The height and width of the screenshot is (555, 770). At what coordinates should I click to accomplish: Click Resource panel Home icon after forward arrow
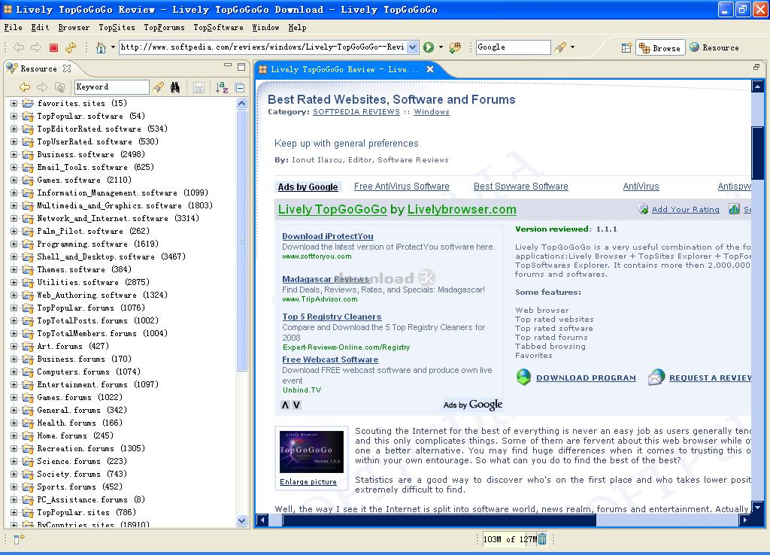pos(59,87)
